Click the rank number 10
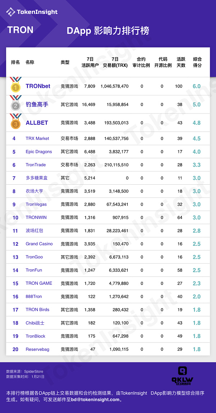216x413 pixels. click(x=15, y=218)
